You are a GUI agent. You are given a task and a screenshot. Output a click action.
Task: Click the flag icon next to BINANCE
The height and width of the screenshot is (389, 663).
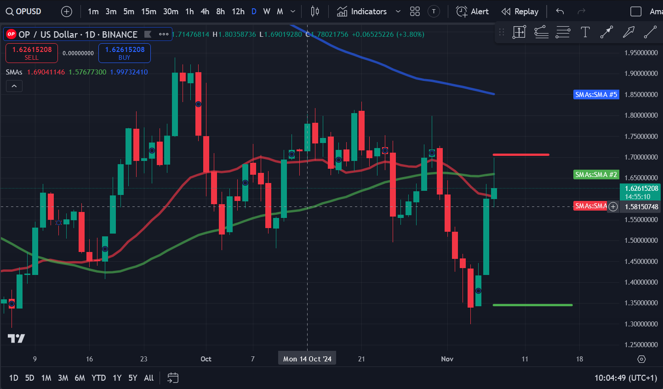[x=148, y=34]
